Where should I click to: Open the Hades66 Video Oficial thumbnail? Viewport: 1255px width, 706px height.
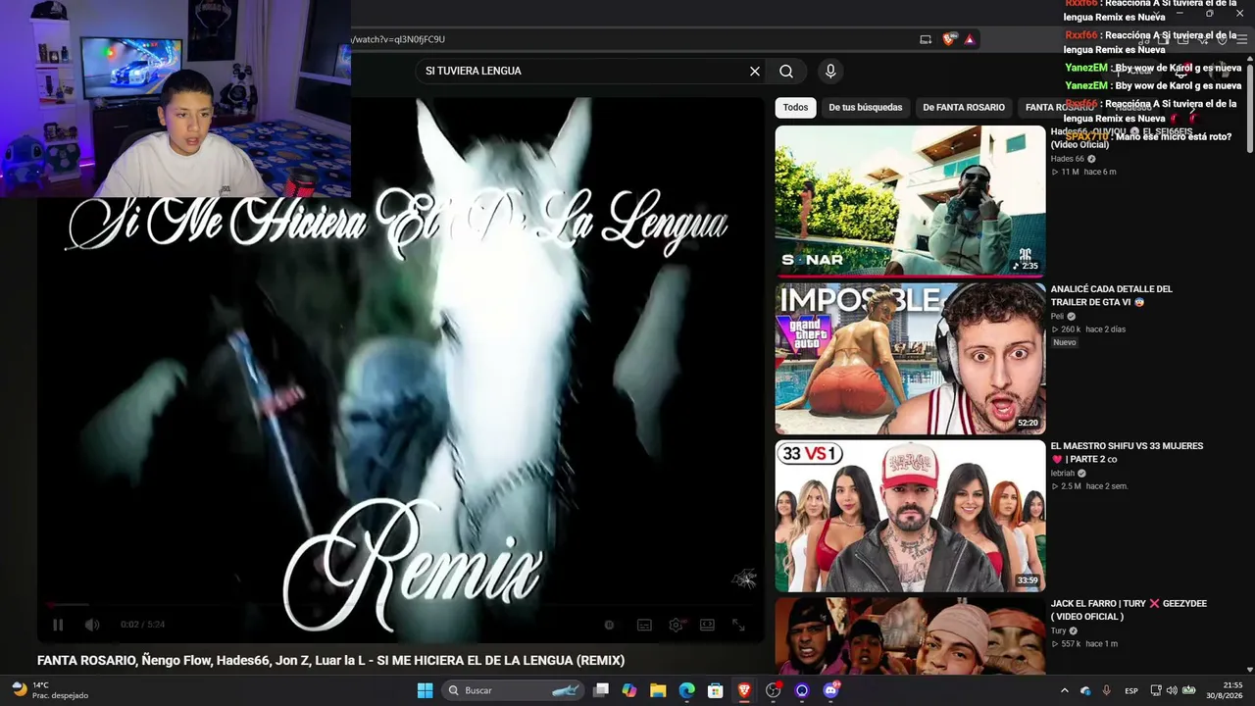(910, 201)
